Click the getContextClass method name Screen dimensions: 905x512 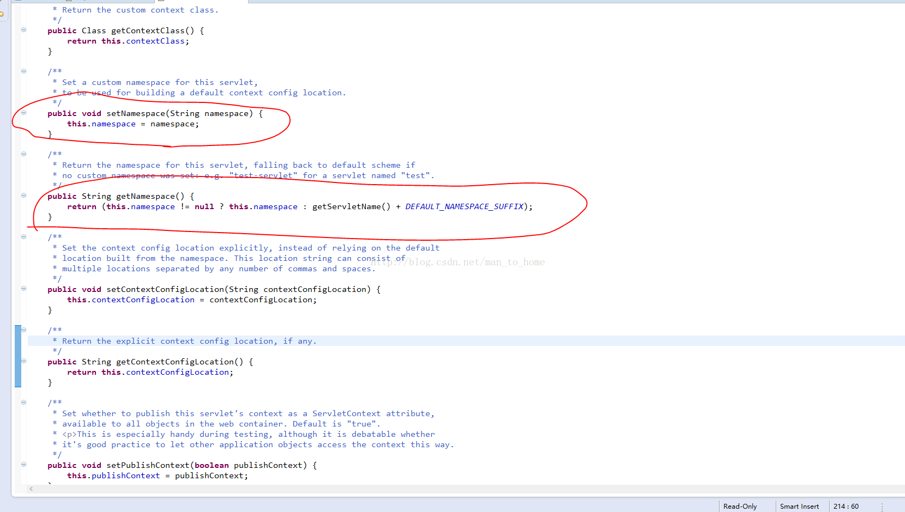(148, 31)
